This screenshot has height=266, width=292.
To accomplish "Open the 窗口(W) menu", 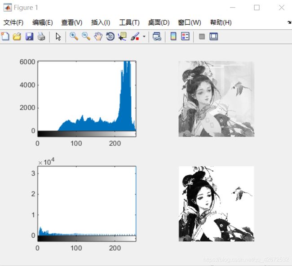I will click(190, 22).
